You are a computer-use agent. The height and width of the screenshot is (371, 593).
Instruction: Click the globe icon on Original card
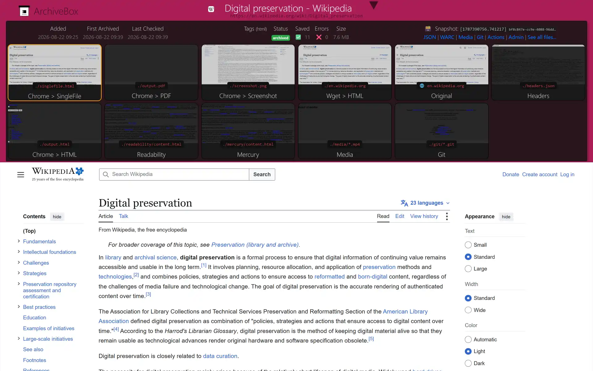coord(422,86)
